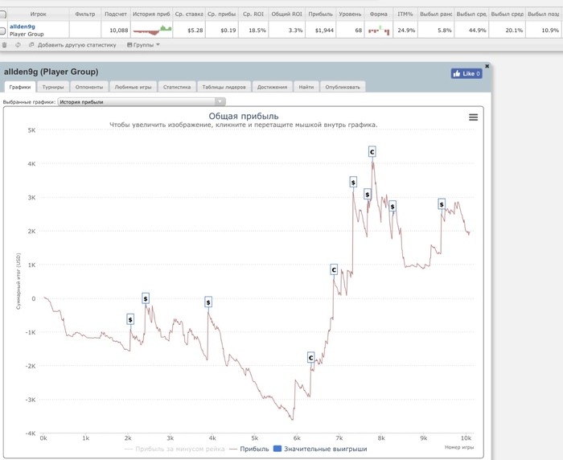This screenshot has height=460, width=563.
Task: Toggle Прибыль за минусом рейка legend series
Action: [x=175, y=449]
